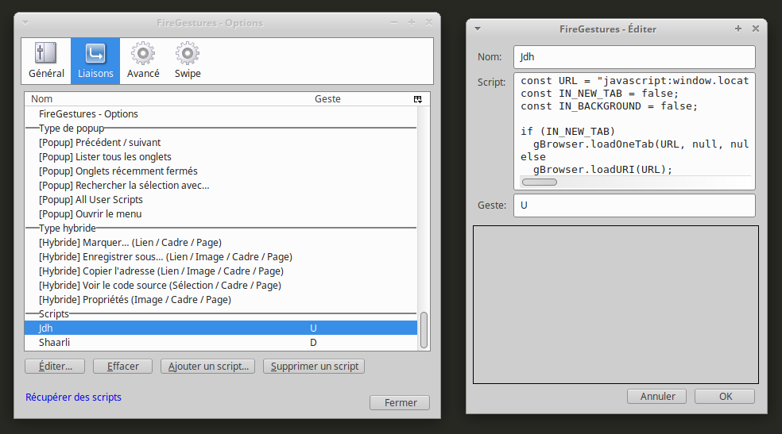
Task: Open the Swipe gear tab
Action: (188, 61)
